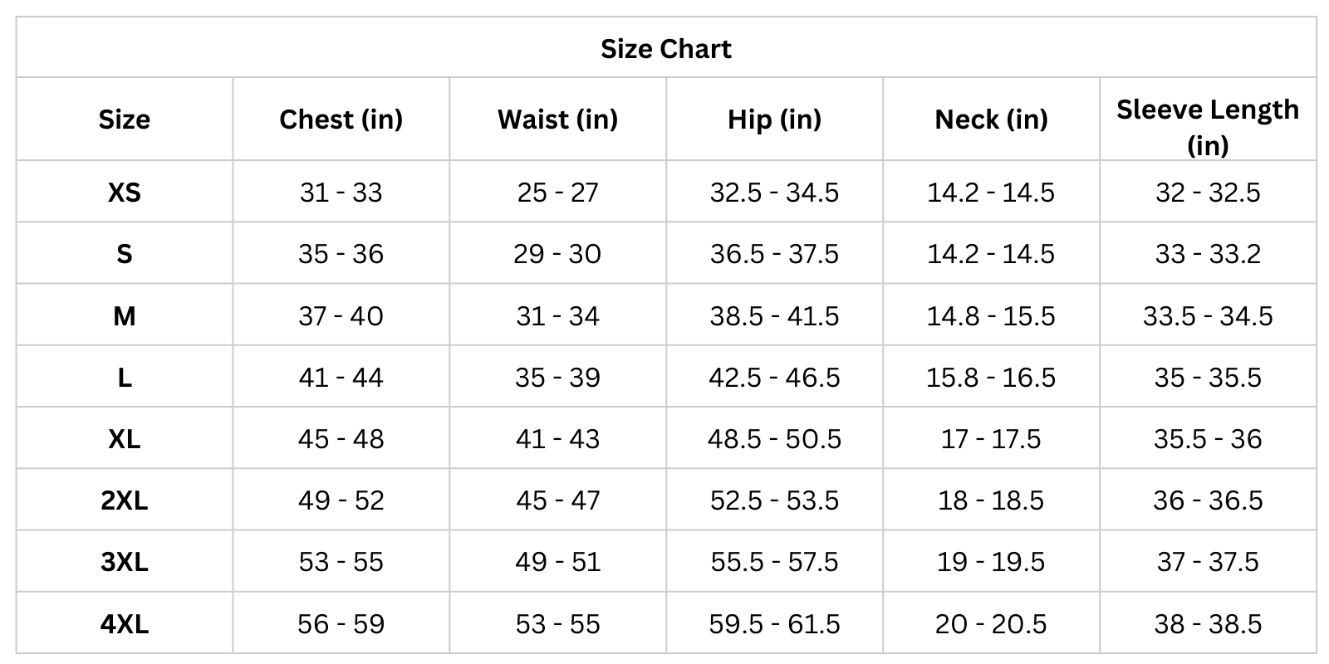Screen dimensions: 1329x664
Task: Click chest value 56 - 59
Action: coord(341,623)
